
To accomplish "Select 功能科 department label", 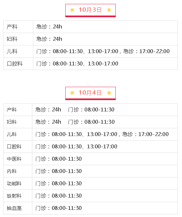I will click(14, 184).
